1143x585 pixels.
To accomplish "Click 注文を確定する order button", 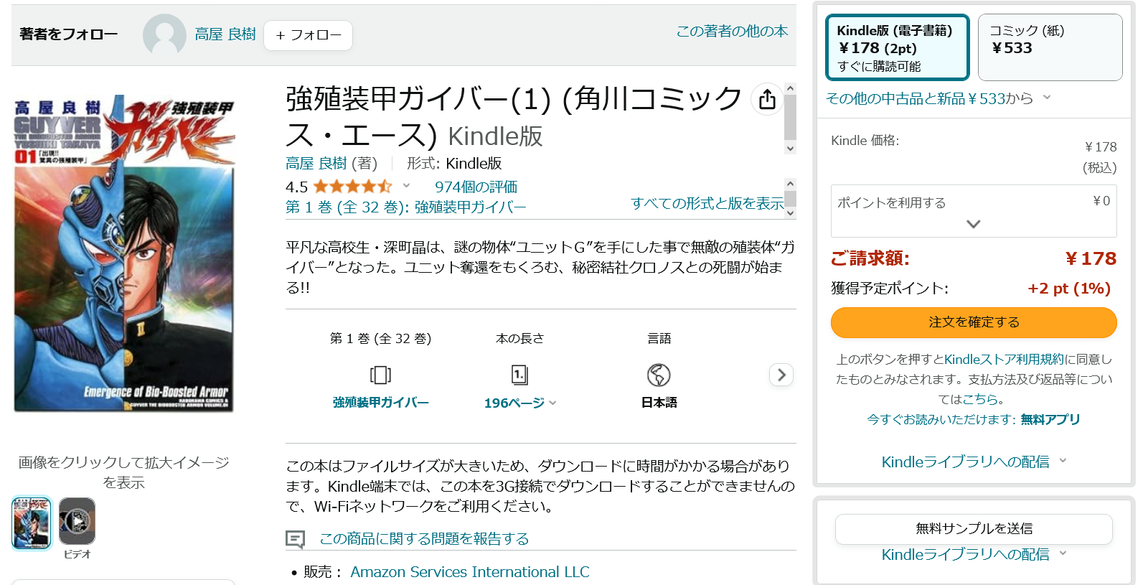I will [974, 322].
